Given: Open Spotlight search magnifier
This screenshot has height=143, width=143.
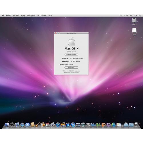Looking at the screenshot, I should 140,15.
